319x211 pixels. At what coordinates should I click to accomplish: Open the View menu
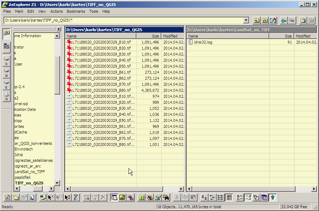pyautogui.click(x=42, y=11)
